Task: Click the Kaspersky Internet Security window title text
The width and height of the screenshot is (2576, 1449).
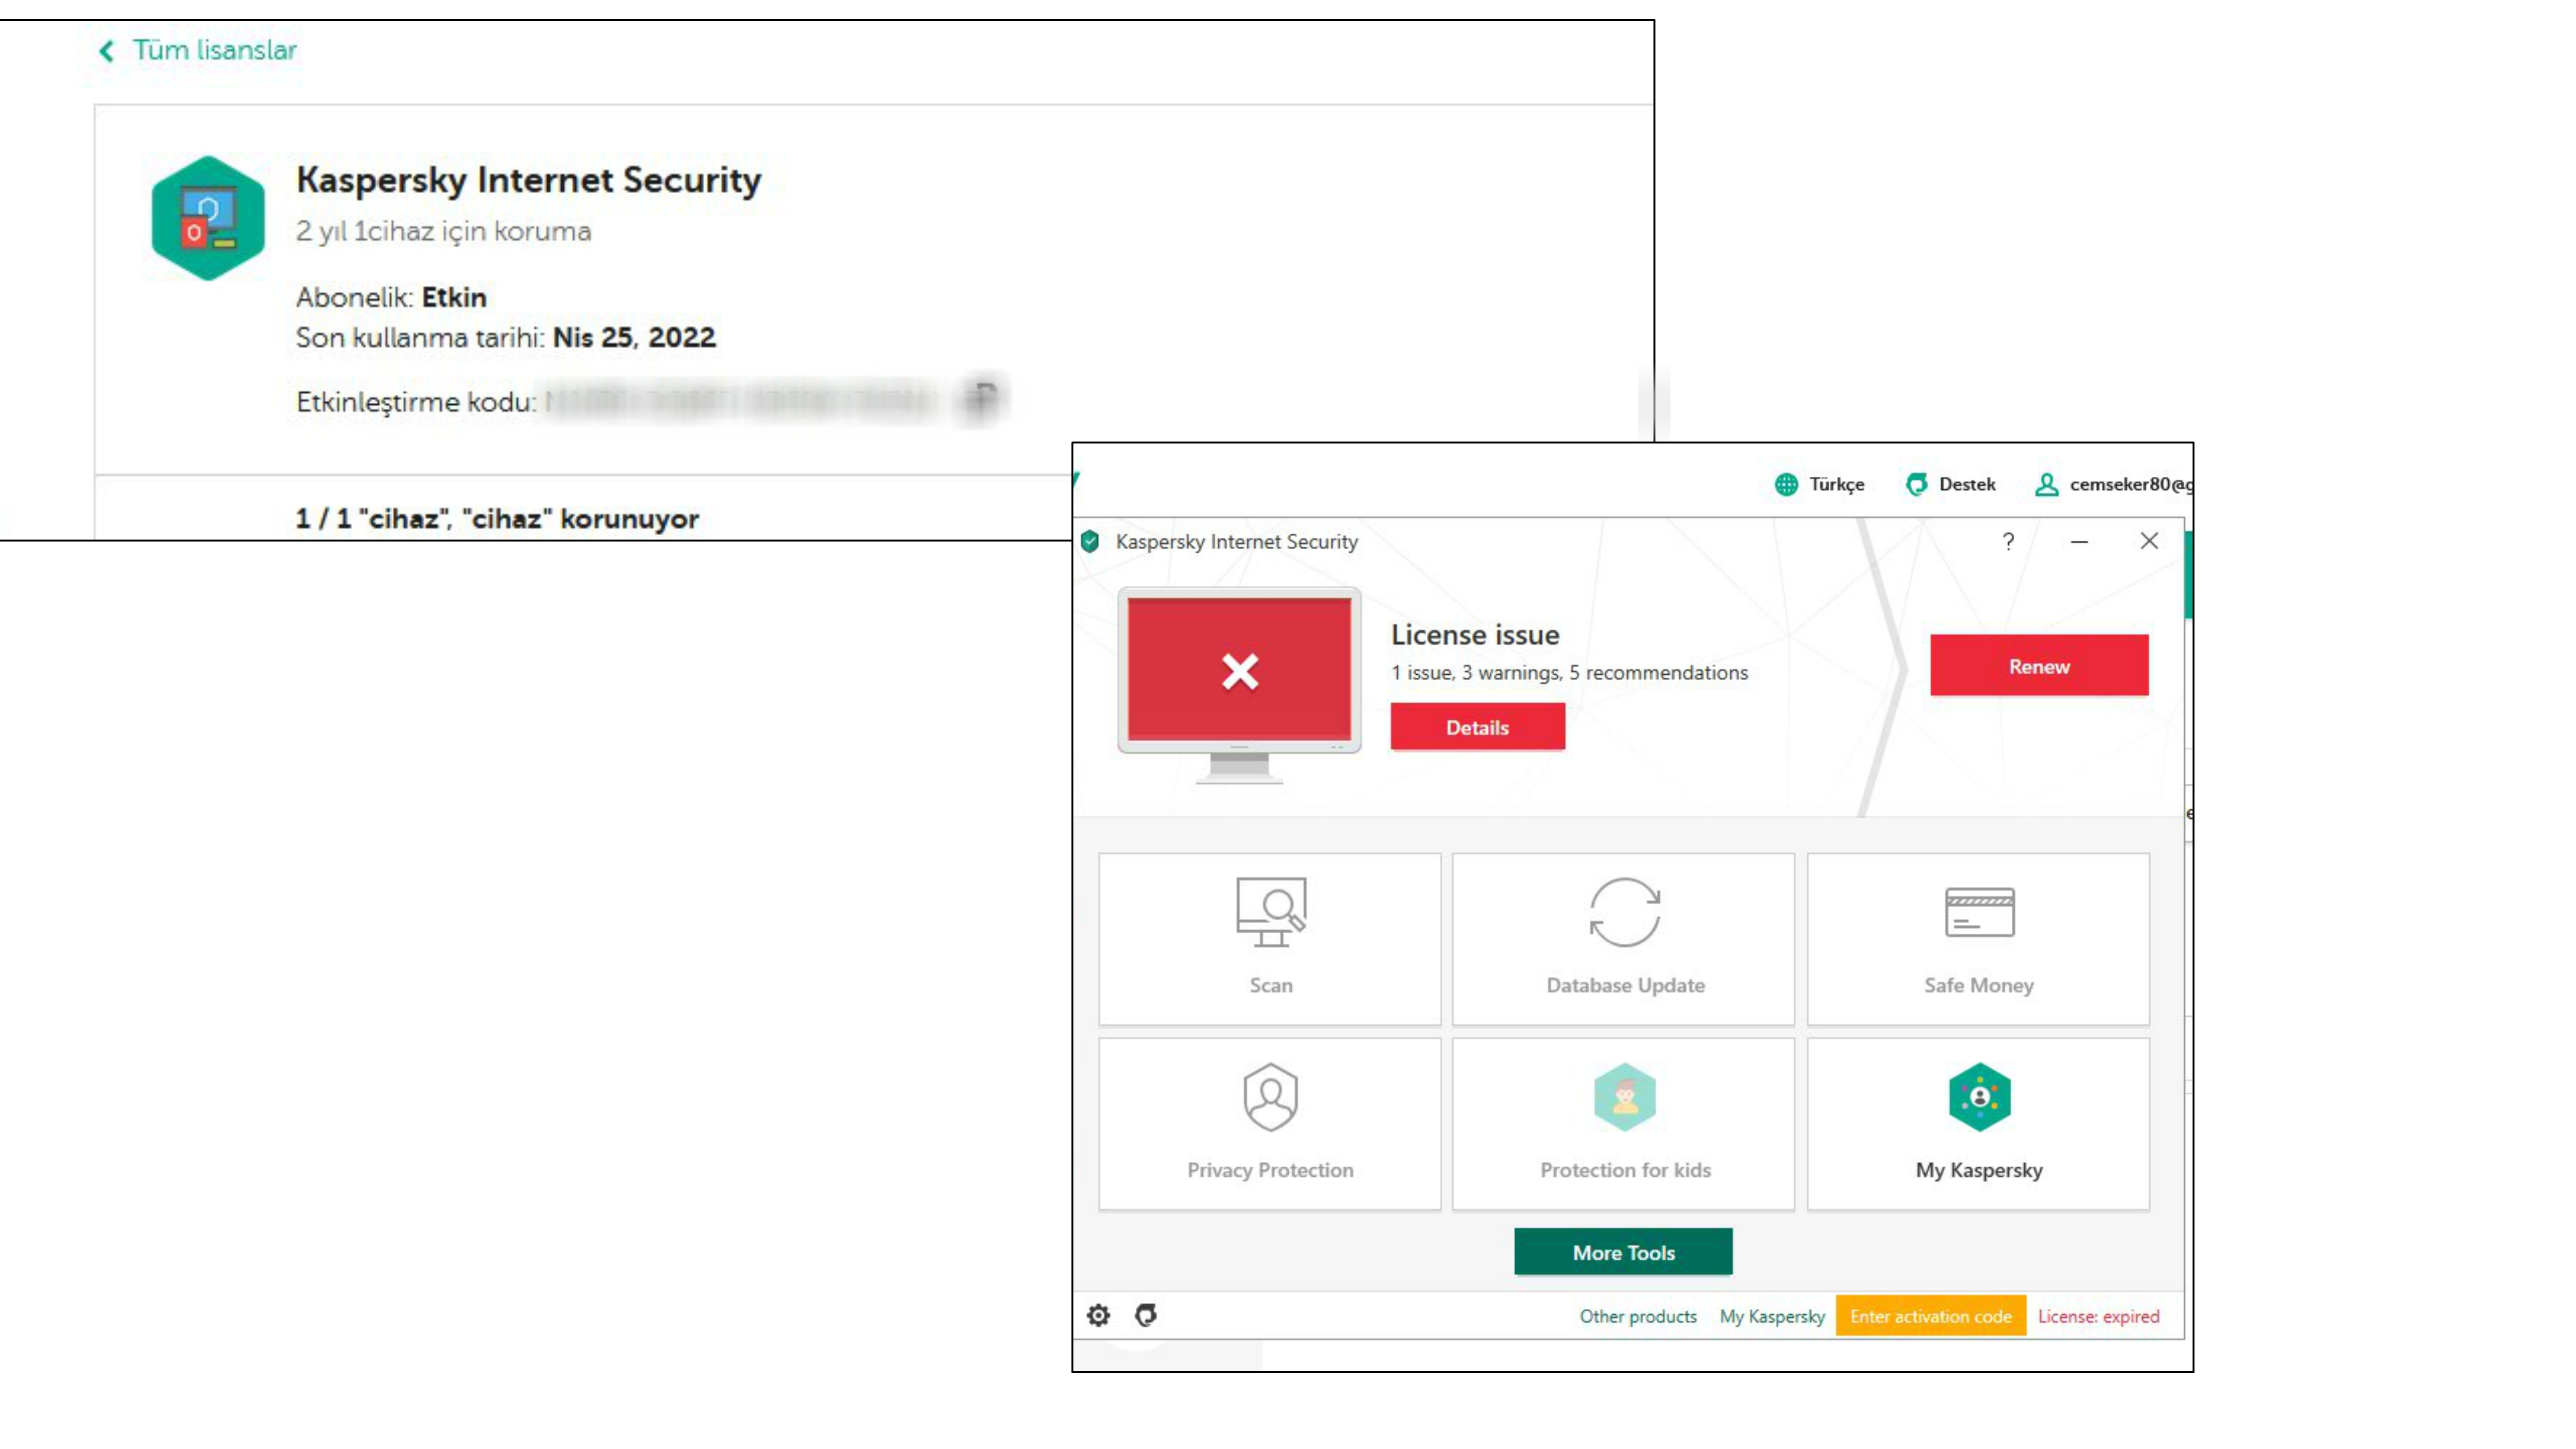Action: click(1236, 541)
